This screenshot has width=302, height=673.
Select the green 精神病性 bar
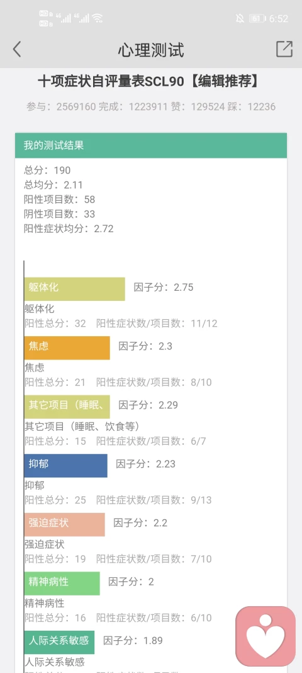(x=62, y=583)
